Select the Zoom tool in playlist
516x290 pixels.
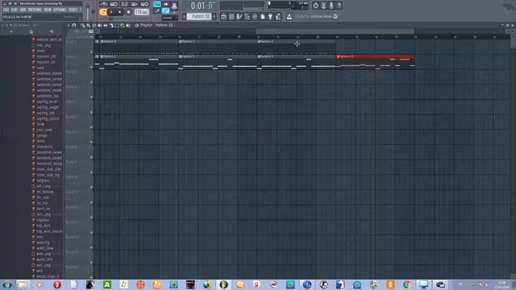tap(123, 25)
